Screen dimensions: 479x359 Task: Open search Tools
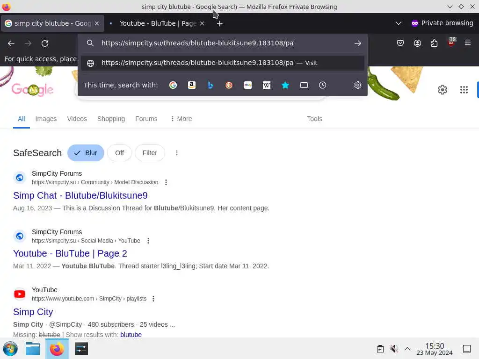click(314, 119)
